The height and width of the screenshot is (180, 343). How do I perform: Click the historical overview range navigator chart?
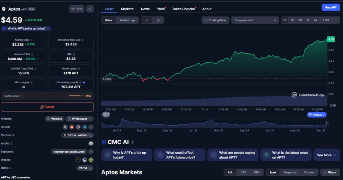click(214, 123)
